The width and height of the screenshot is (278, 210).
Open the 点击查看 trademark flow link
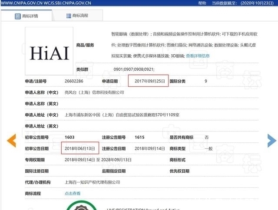pyautogui.click(x=73, y=194)
